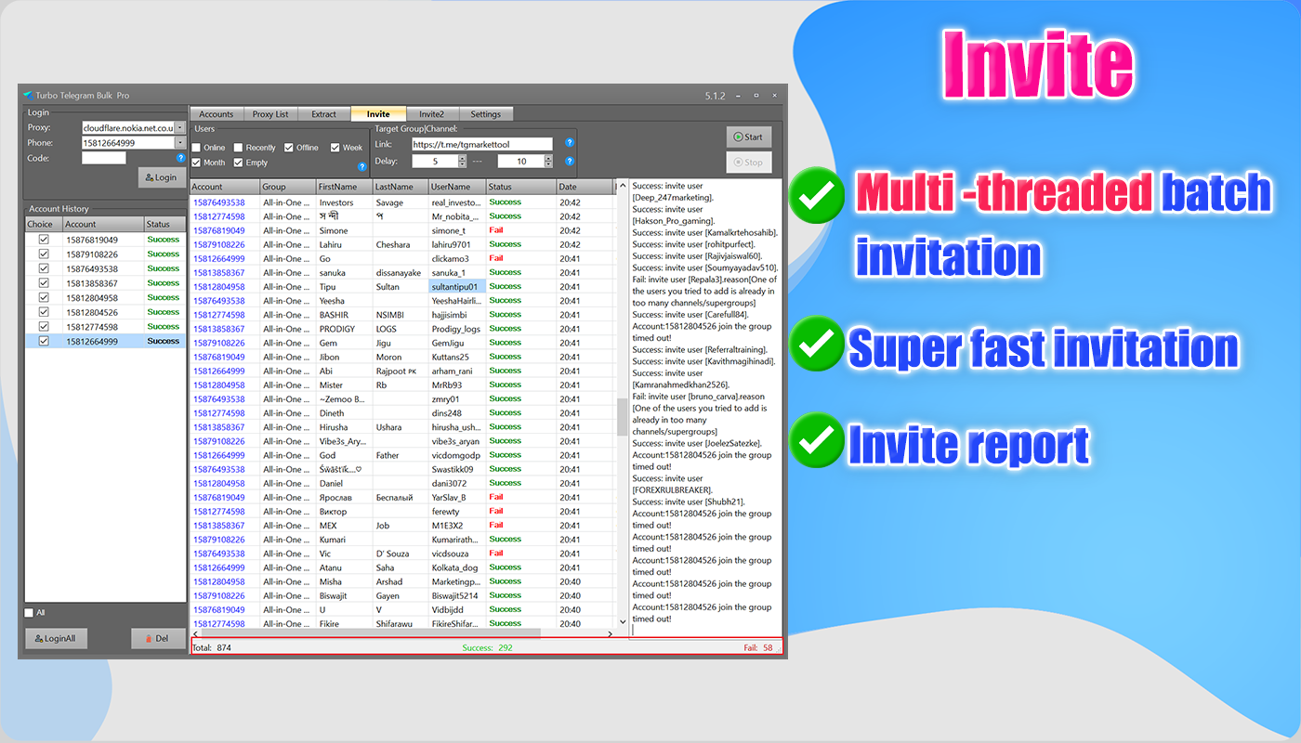Sort by the Group column header
1301x743 pixels.
point(287,187)
